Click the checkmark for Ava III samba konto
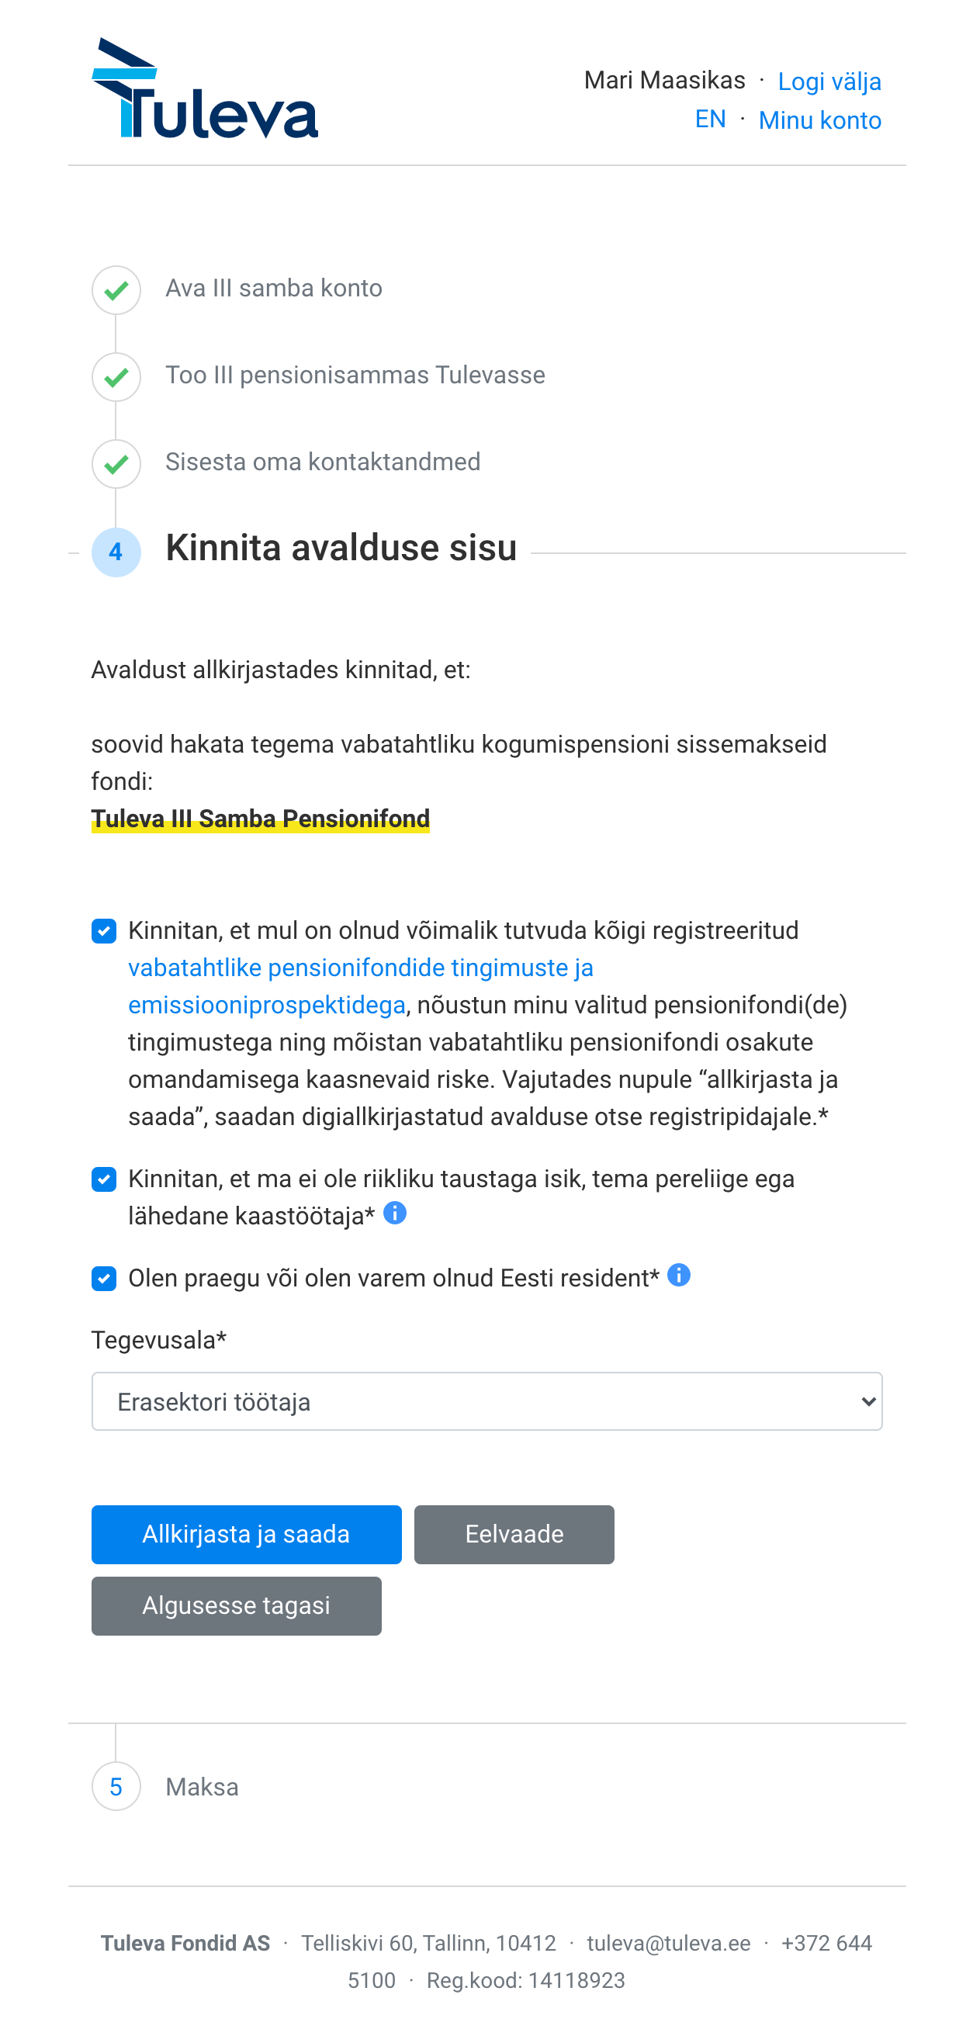973x2036 pixels. coord(116,290)
